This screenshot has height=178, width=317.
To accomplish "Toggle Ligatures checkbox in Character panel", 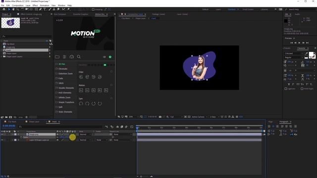I will (286, 89).
